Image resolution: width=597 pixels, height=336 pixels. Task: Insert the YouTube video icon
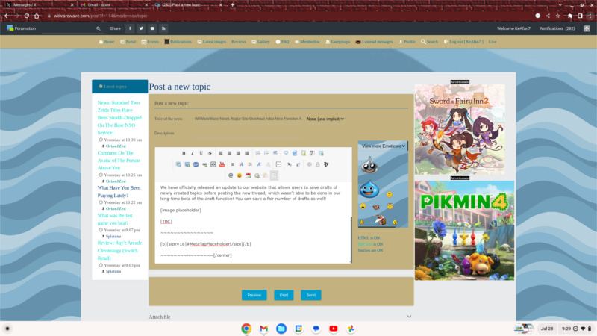[222, 164]
